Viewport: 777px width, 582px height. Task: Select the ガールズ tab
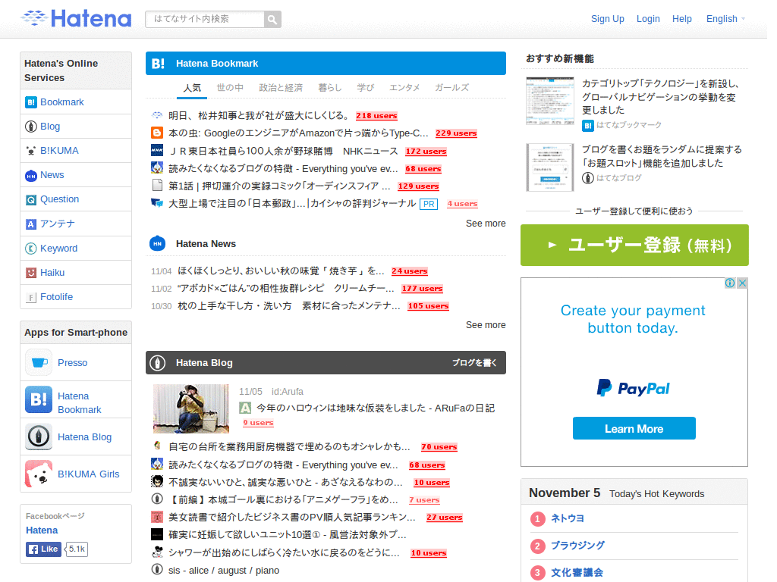pos(452,88)
